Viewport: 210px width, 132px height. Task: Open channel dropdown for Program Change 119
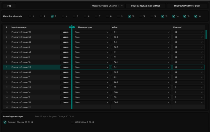point(188,32)
